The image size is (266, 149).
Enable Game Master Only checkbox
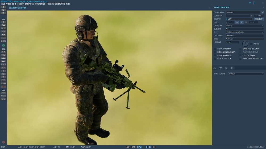coord(240,49)
